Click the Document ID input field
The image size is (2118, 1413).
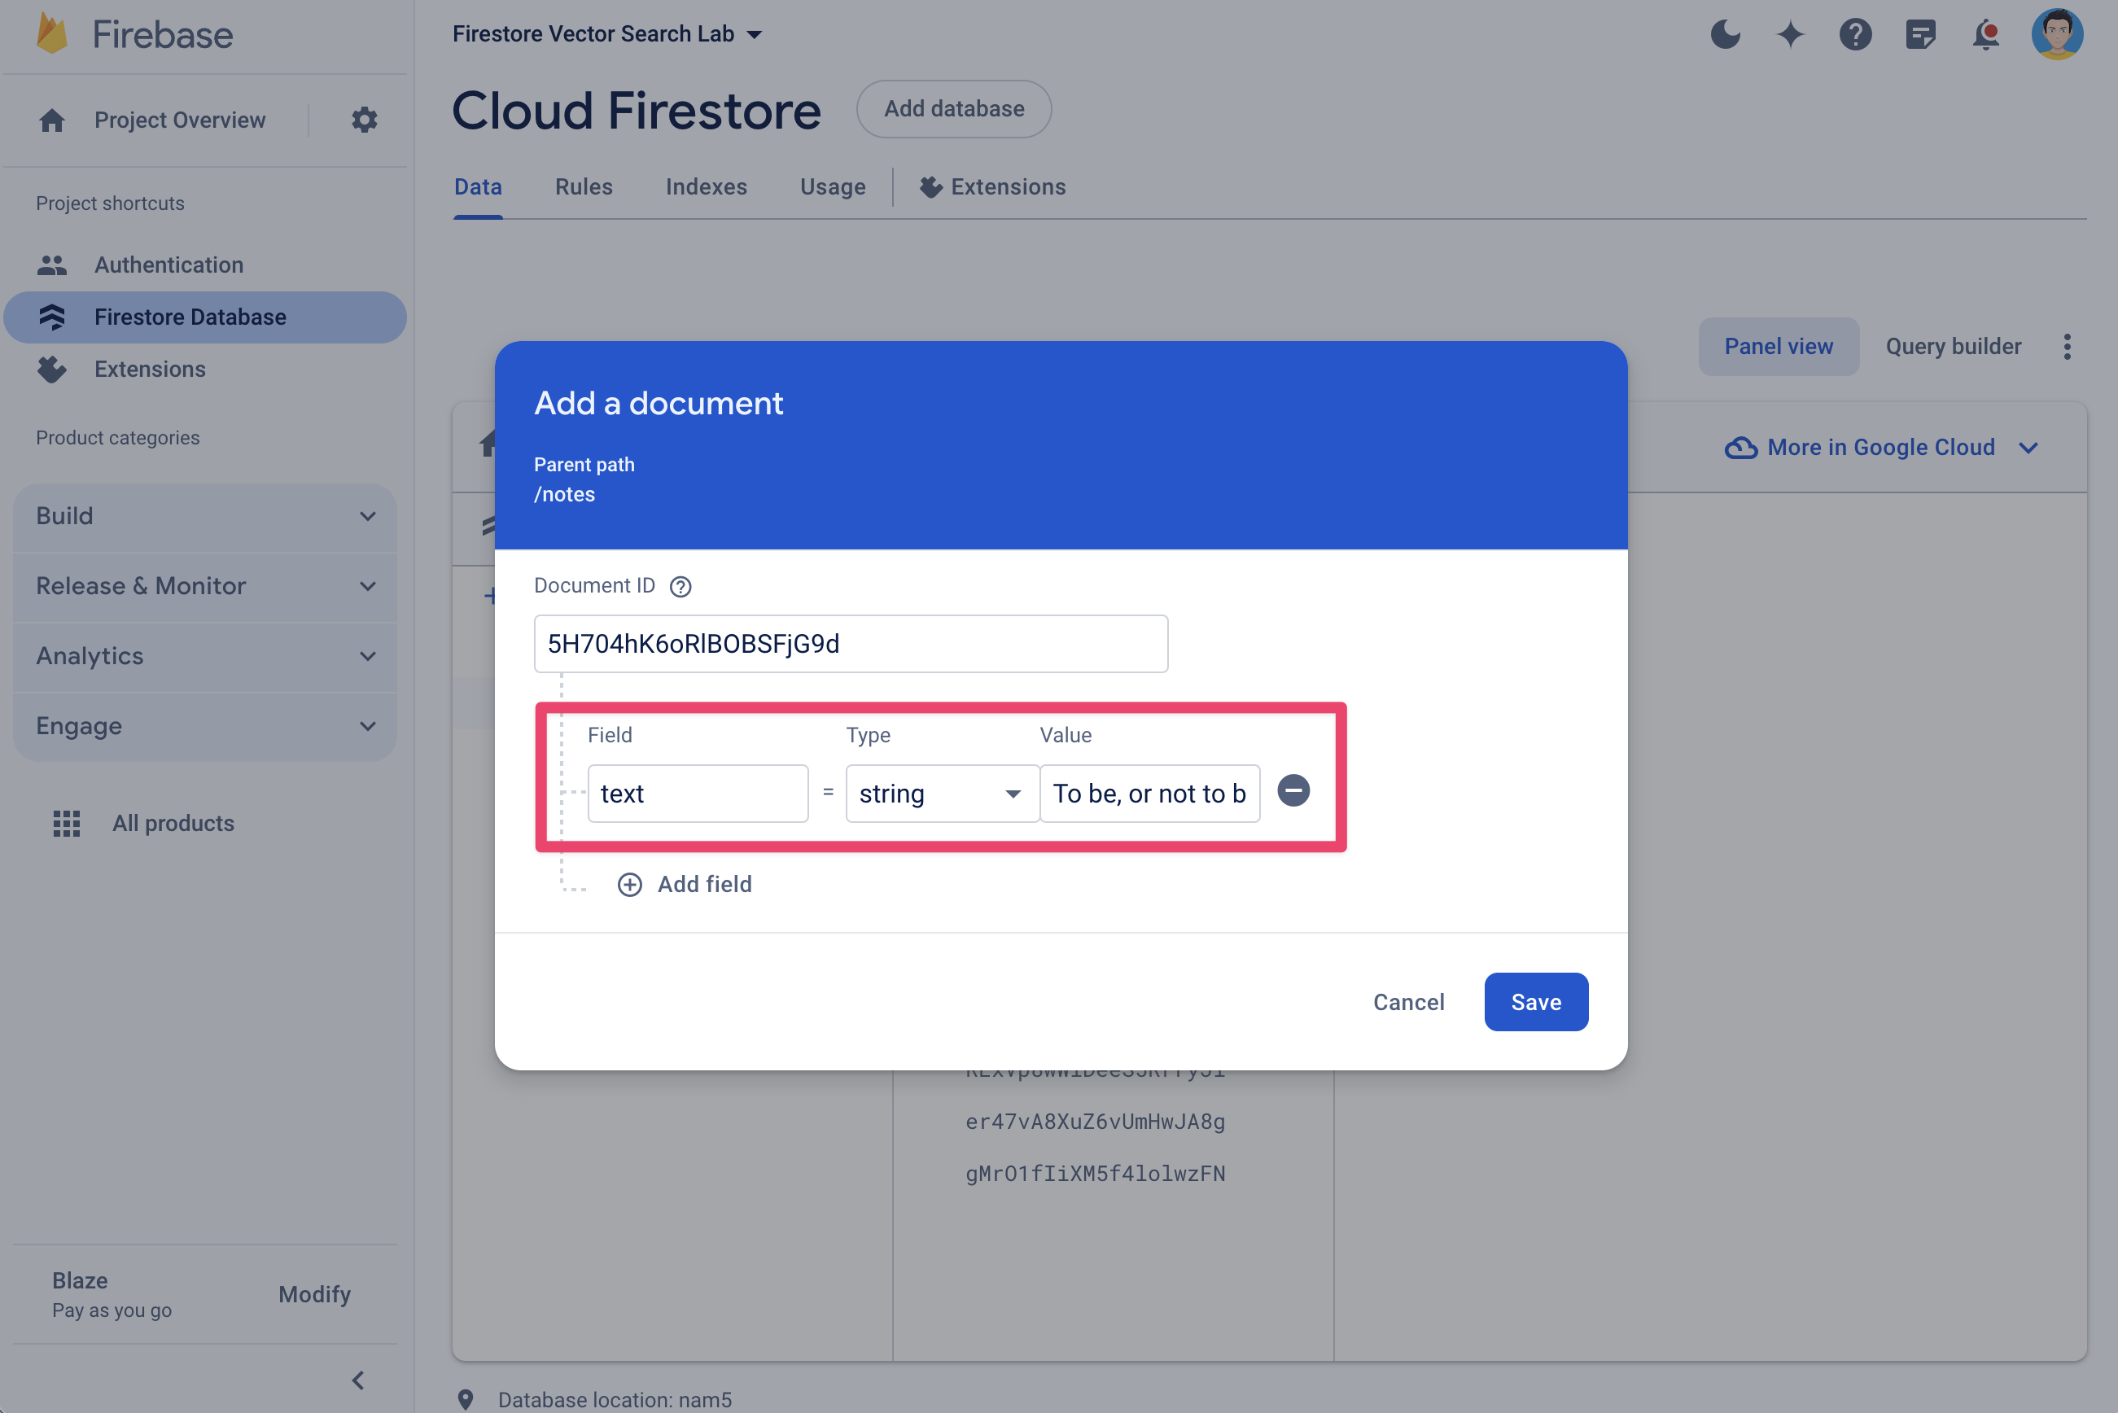[850, 643]
